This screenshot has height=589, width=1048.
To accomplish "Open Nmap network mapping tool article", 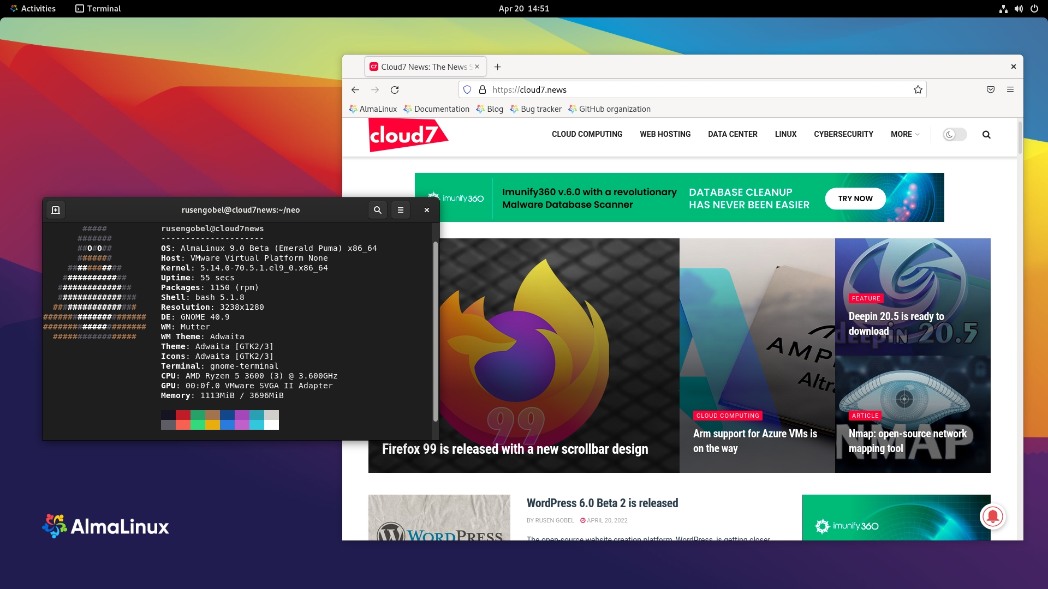I will coord(907,441).
